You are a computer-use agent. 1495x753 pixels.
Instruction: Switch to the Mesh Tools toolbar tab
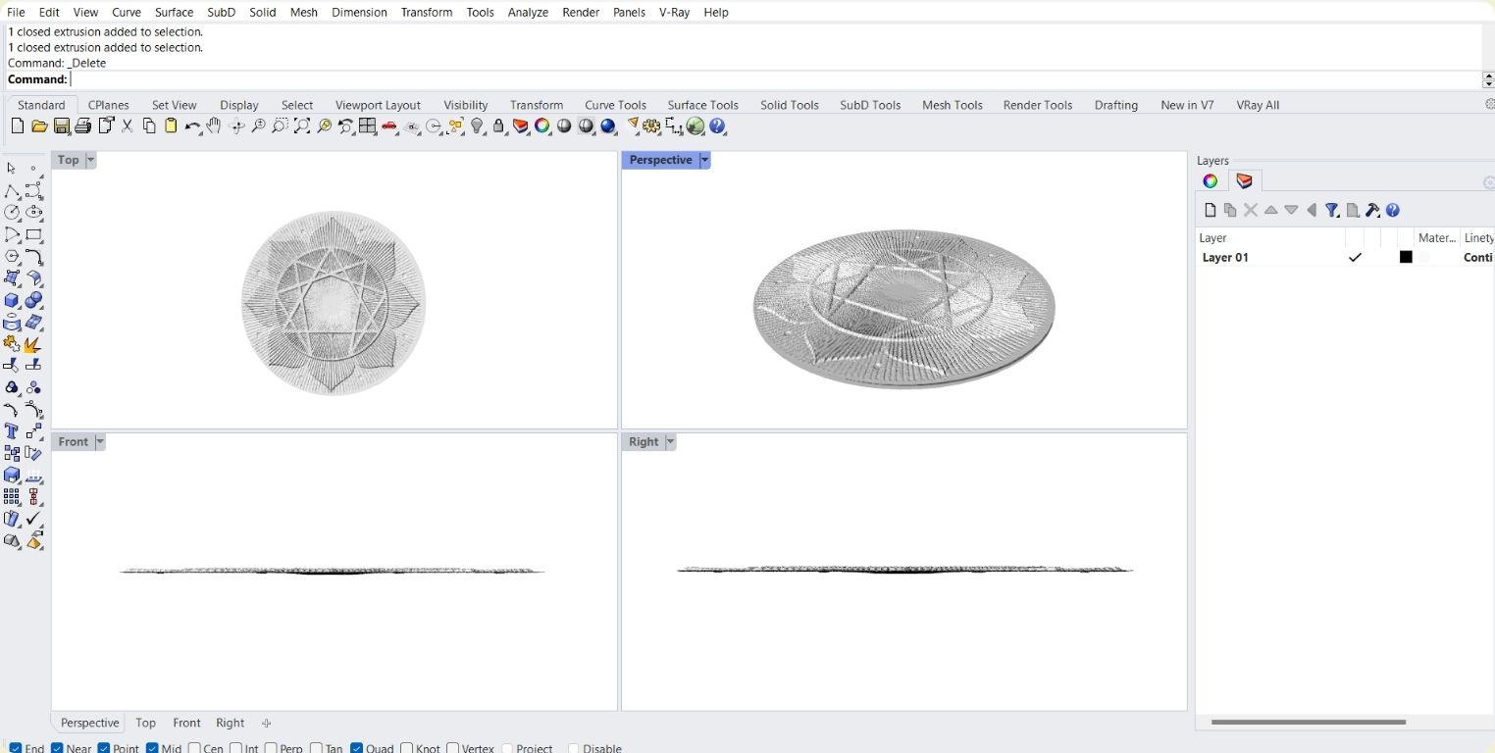952,105
